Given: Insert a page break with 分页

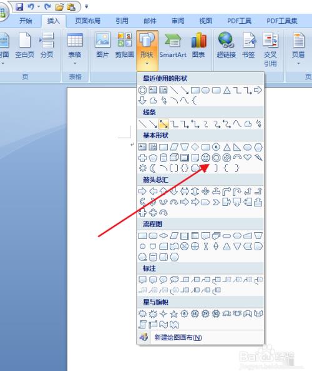Looking at the screenshot, I should pyautogui.click(x=47, y=46).
